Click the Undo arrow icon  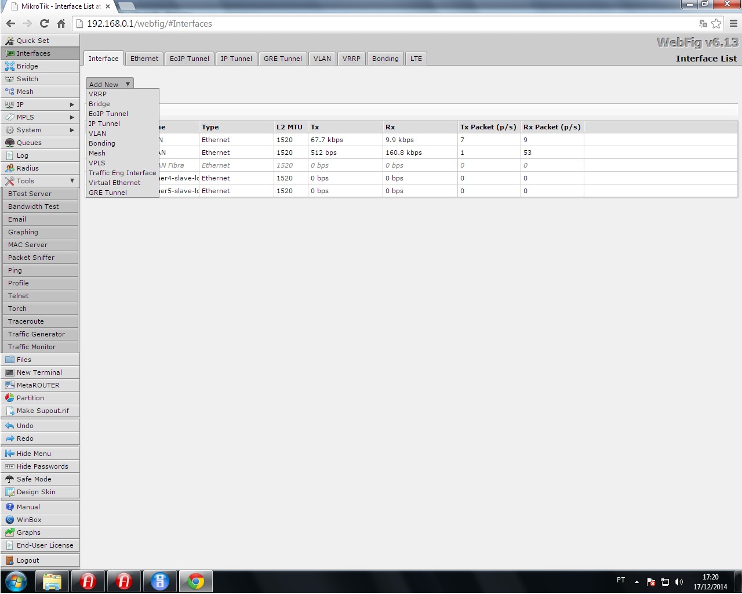point(10,426)
